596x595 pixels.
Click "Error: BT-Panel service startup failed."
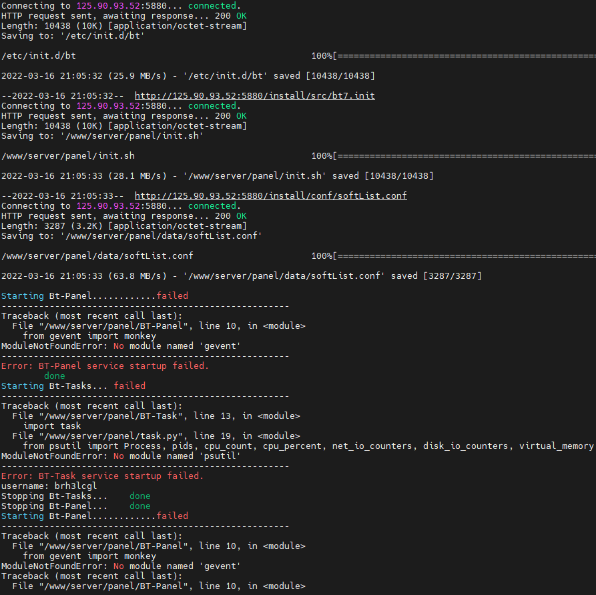(105, 366)
